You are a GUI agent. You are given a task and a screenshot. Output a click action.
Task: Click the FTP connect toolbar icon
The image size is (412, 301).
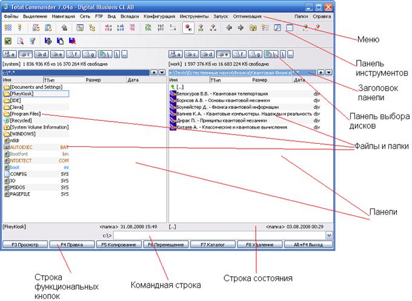(36, 28)
